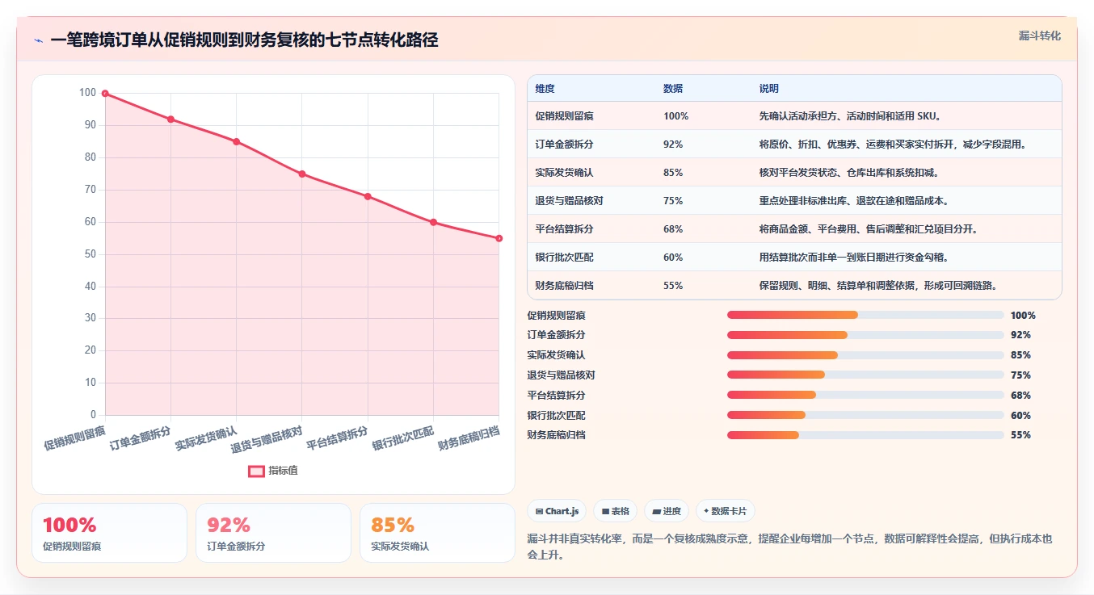The height and width of the screenshot is (595, 1094).
Task: Click the y-axis tick label 50
Action: coord(90,254)
